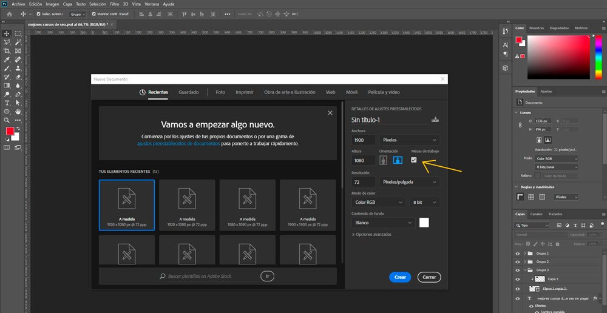Open the 3D panel cube icon

coord(505,68)
